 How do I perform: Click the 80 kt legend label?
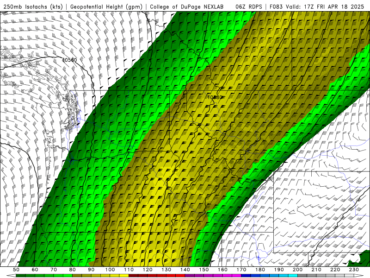pyautogui.click(x=72, y=270)
